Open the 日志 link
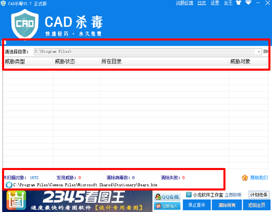Image resolution: width=272 pixels, height=212 pixels. [202, 3]
